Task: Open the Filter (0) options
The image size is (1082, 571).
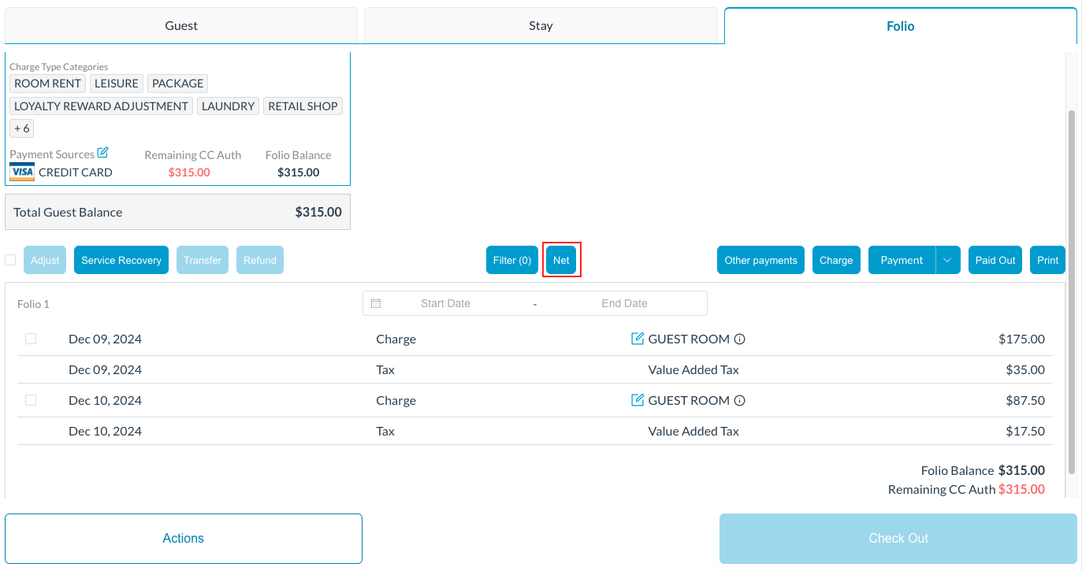Action: click(512, 260)
